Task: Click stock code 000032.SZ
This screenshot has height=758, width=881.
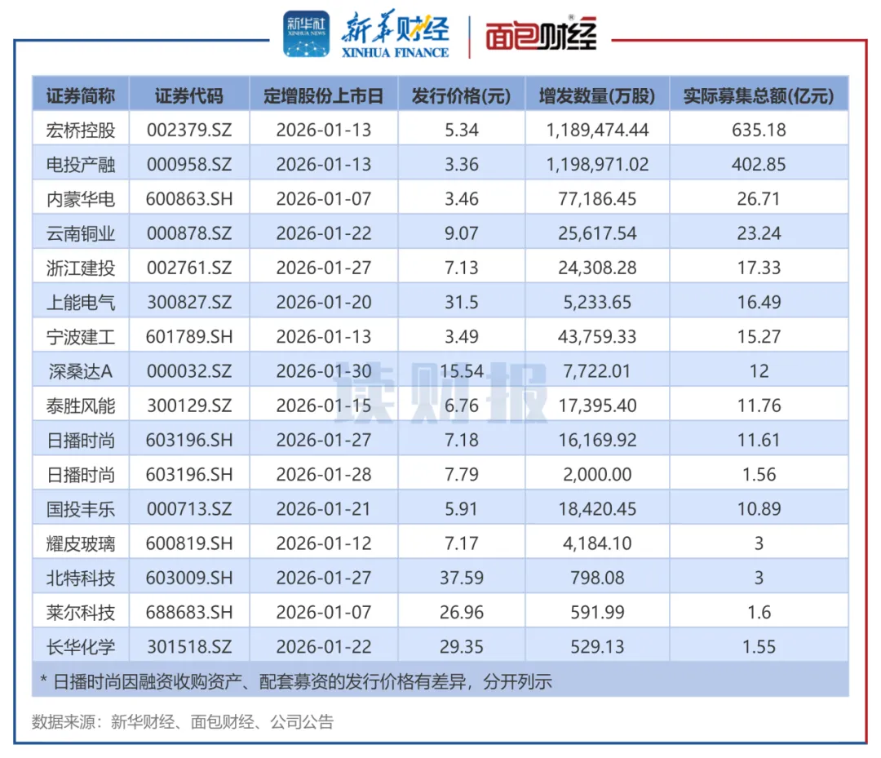Action: pyautogui.click(x=188, y=371)
